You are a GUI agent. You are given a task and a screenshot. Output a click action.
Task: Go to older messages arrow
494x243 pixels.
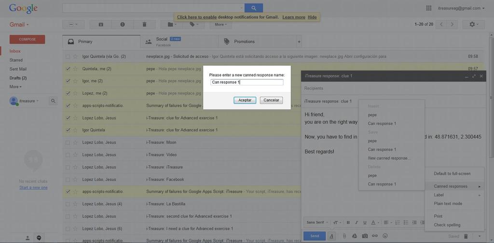[452, 24]
